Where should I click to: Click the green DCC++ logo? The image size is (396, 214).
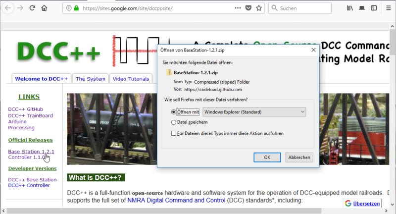tap(58, 52)
